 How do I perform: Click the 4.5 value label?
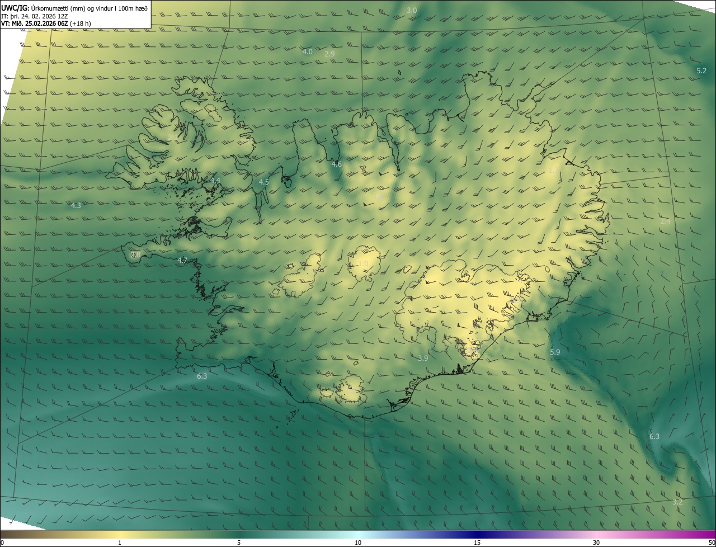[264, 182]
